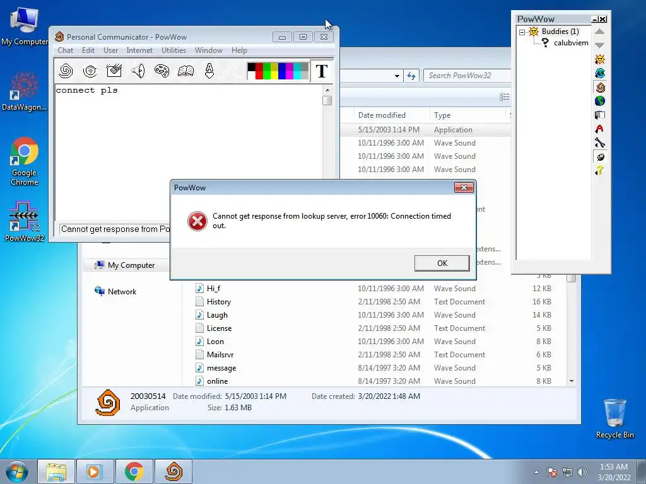Select the Laugh wave sound file
The image size is (646, 484).
coord(217,315)
